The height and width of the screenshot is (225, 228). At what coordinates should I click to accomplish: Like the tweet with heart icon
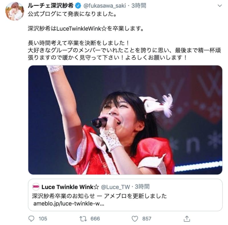(x=135, y=219)
